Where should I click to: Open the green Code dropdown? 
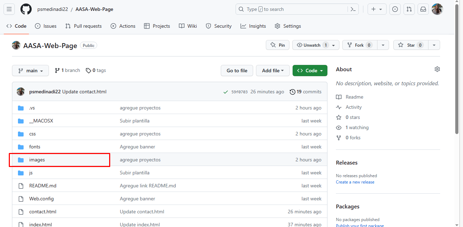tap(310, 71)
